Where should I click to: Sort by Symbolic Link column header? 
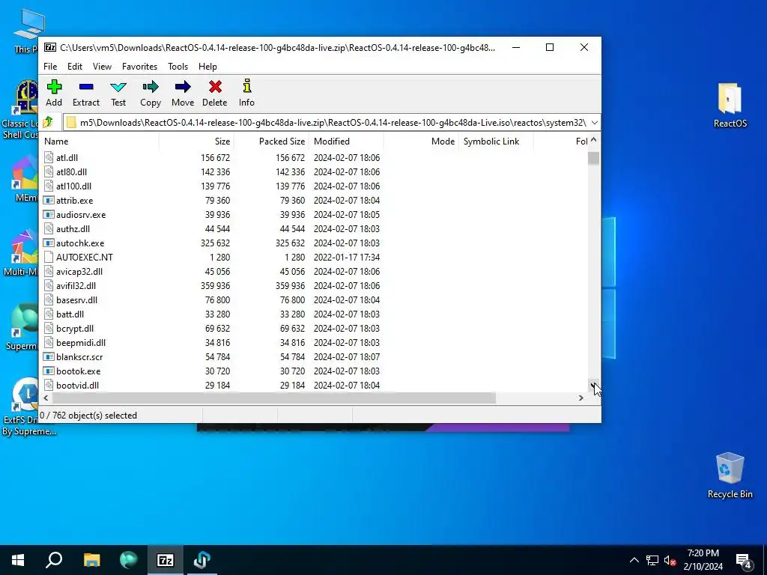point(496,142)
